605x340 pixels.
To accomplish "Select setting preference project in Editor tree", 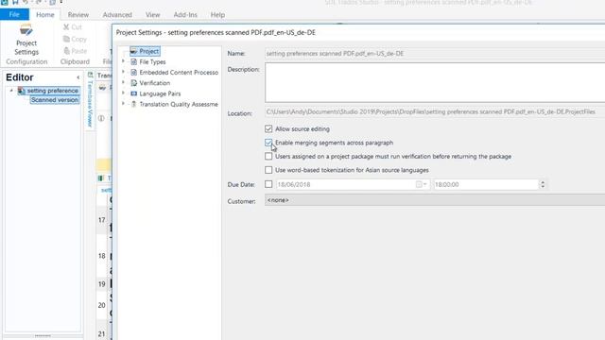I will pos(53,91).
